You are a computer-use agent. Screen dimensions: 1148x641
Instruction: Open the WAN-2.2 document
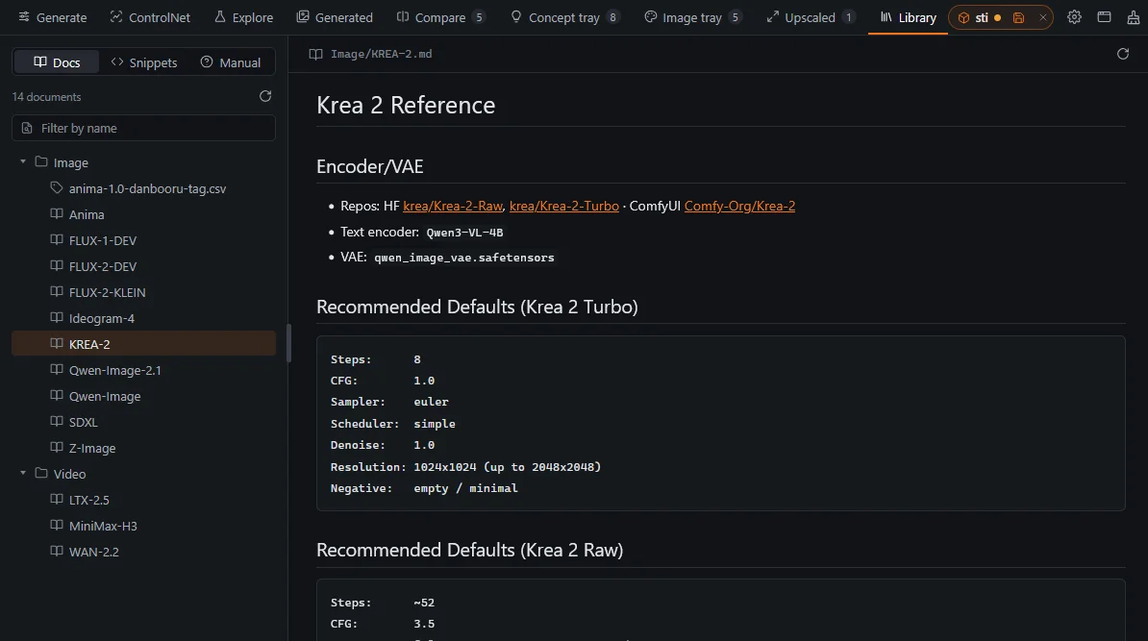[143, 552]
